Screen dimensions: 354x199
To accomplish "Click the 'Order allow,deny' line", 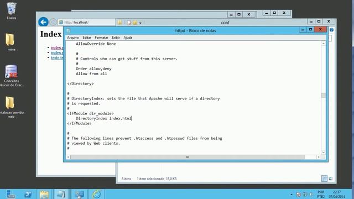I will 93,69.
